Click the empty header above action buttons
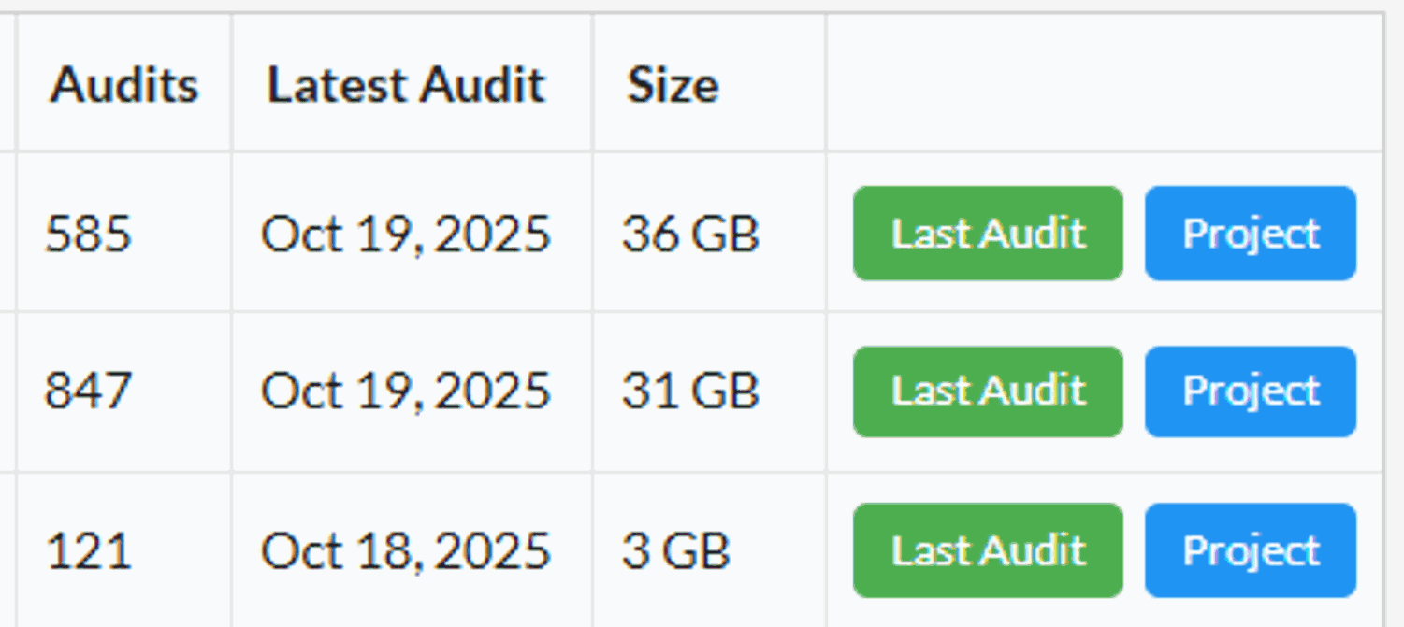Viewport: 1404px width, 627px height. (x=1104, y=84)
